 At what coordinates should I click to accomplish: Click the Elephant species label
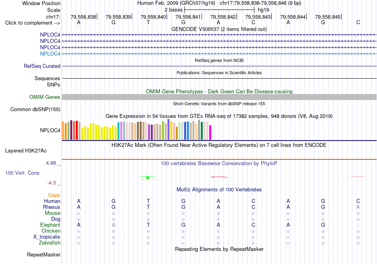pos(50,225)
